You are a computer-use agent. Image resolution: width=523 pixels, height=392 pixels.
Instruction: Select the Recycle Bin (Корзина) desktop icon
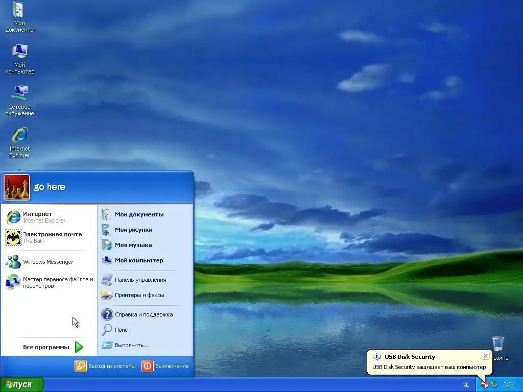point(498,348)
